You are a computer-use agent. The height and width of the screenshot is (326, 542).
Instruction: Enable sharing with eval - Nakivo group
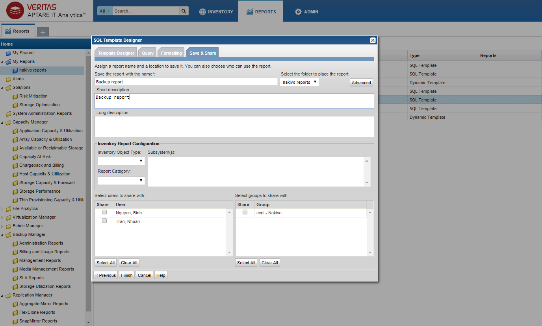(245, 212)
